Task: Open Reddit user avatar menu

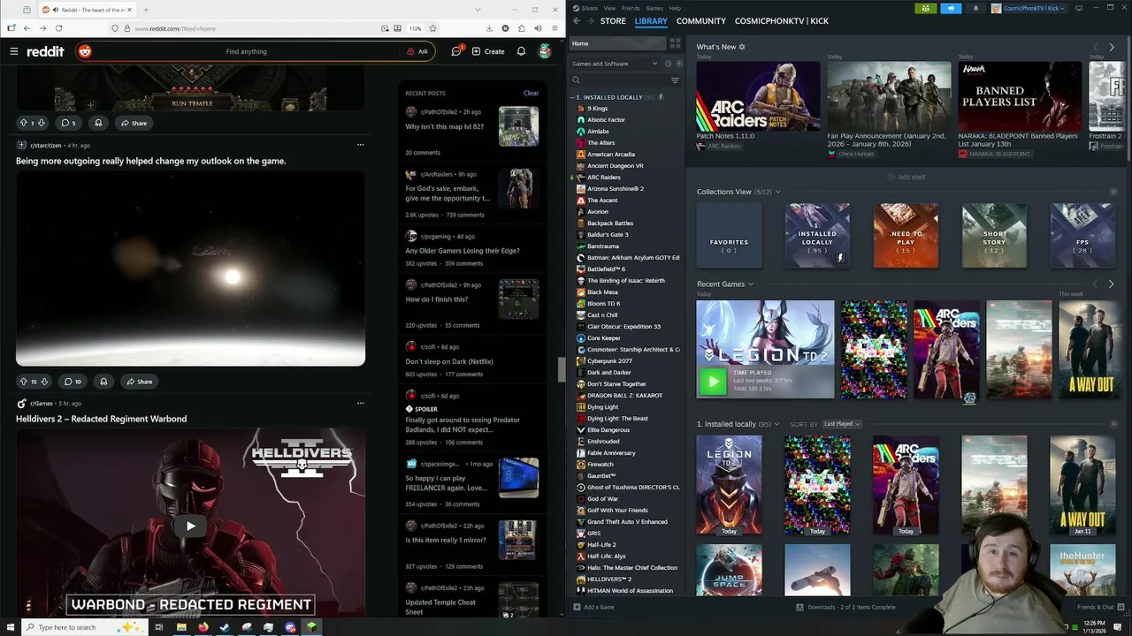Action: point(545,51)
